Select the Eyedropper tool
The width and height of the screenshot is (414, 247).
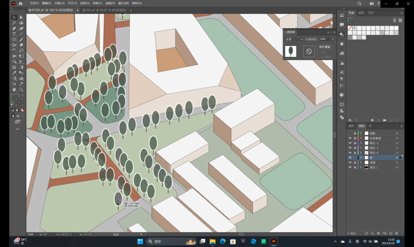[x=14, y=73]
